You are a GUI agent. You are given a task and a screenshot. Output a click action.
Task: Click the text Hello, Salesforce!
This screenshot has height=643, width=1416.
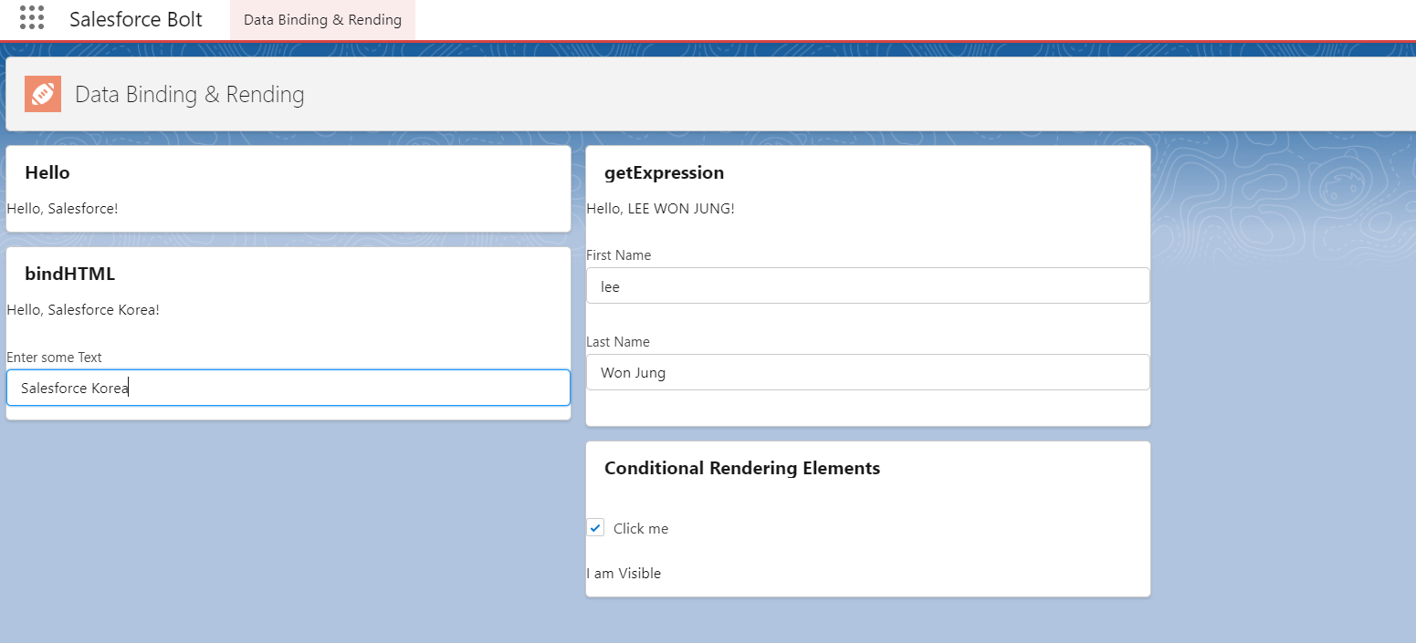pyautogui.click(x=62, y=208)
